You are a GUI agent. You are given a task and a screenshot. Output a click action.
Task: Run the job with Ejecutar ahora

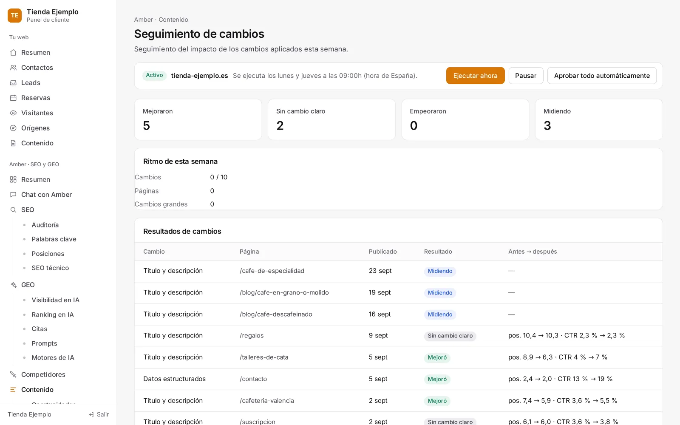(x=475, y=76)
